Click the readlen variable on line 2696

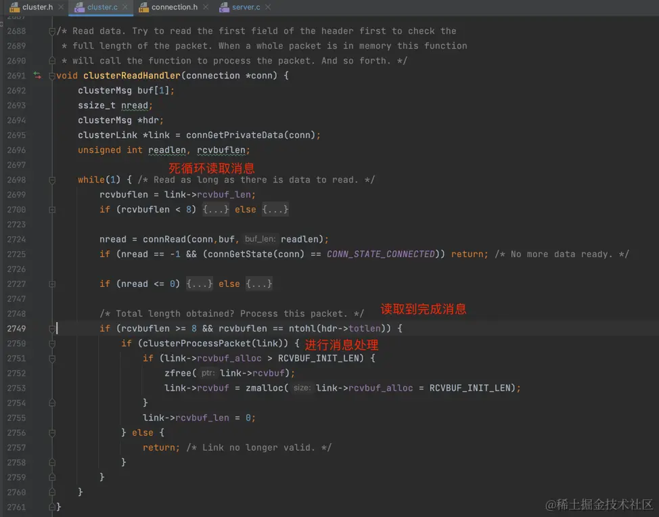[x=167, y=150]
